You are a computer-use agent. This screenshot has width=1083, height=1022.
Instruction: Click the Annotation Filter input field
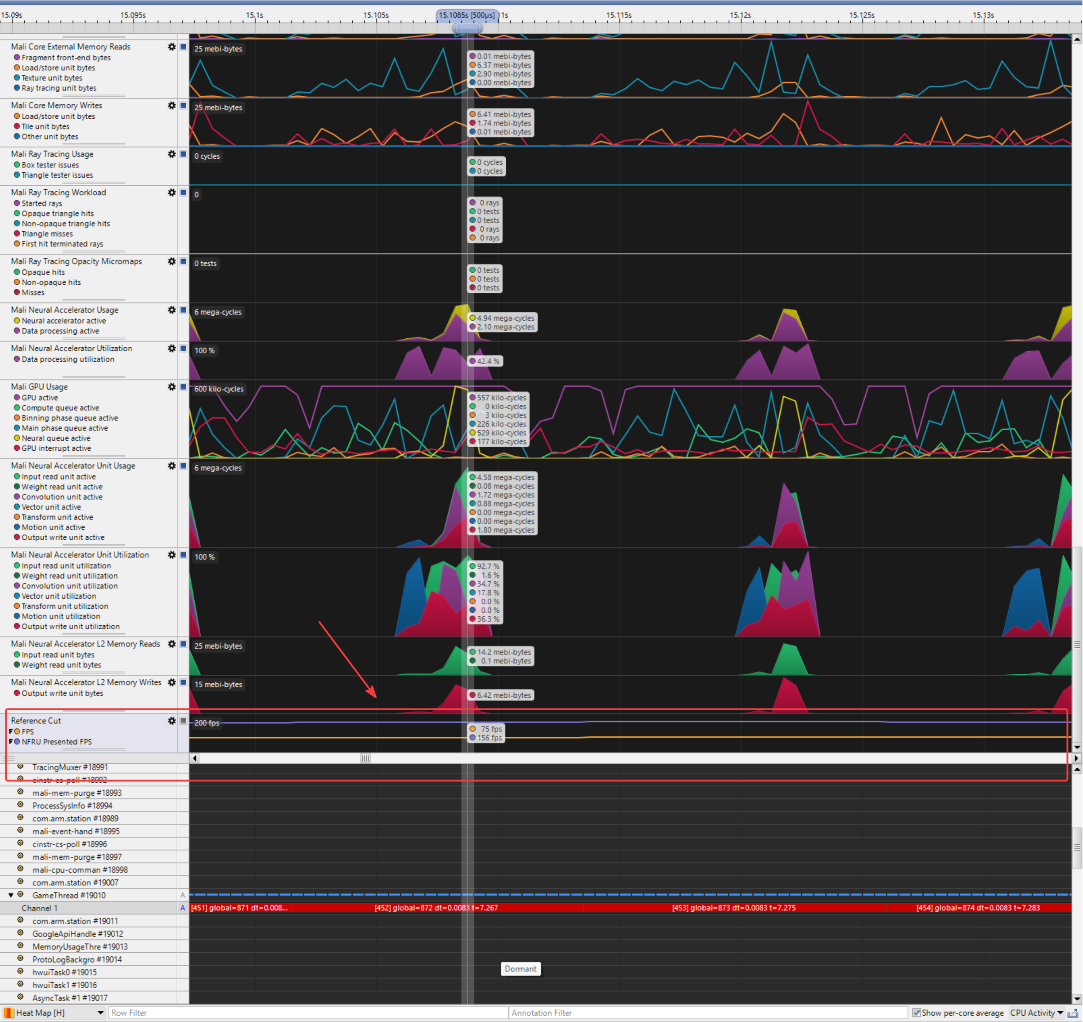pyautogui.click(x=708, y=1013)
